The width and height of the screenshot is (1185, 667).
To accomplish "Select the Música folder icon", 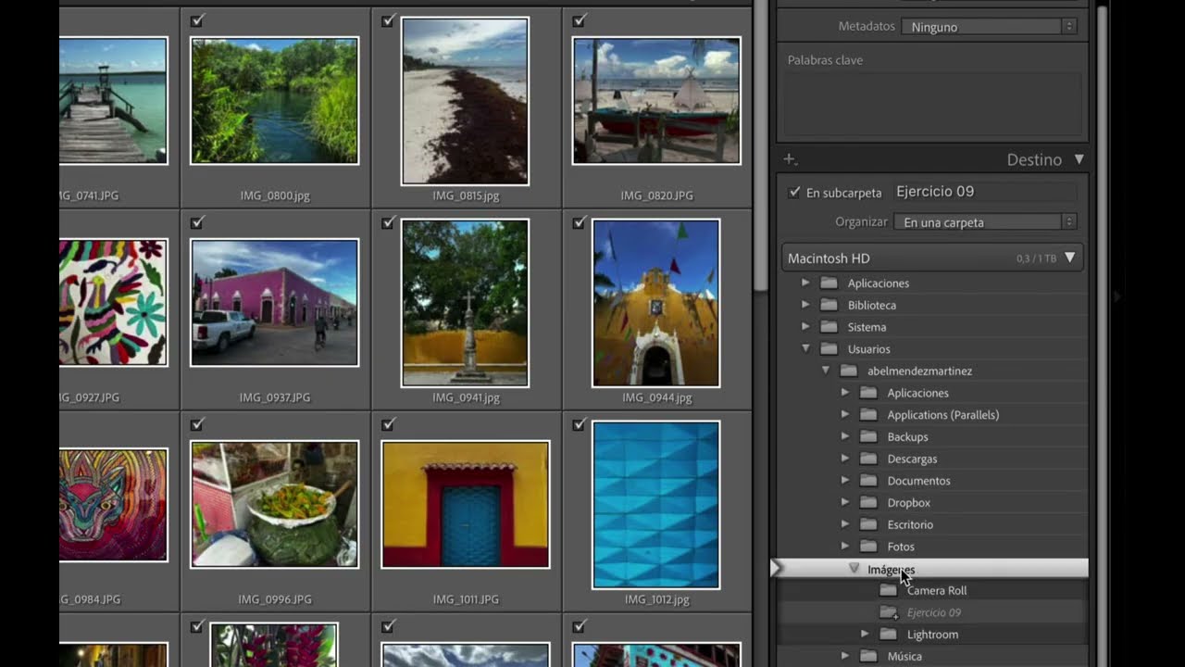I will pyautogui.click(x=868, y=656).
